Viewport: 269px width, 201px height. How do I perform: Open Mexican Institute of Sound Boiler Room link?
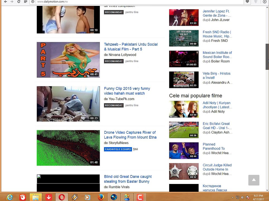217,55
